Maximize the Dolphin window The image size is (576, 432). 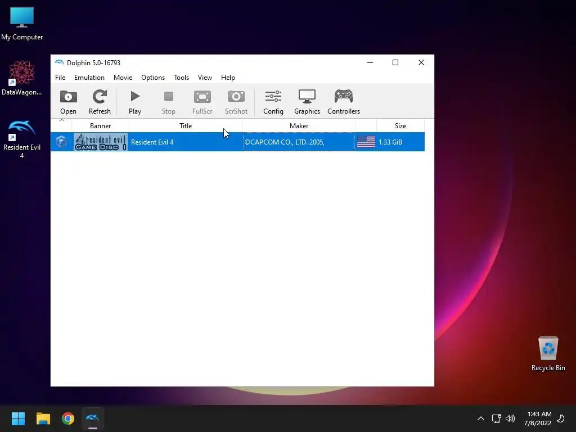coord(395,62)
